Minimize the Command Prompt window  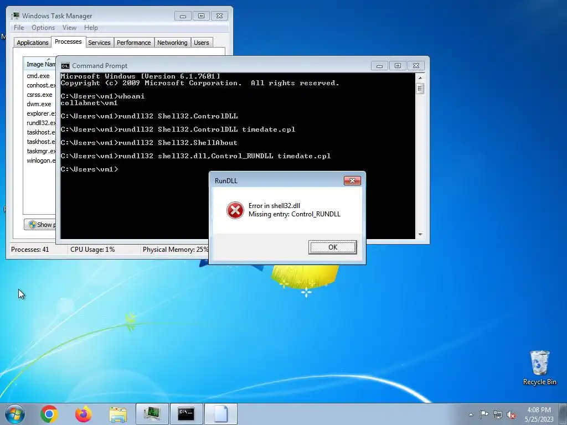379,66
